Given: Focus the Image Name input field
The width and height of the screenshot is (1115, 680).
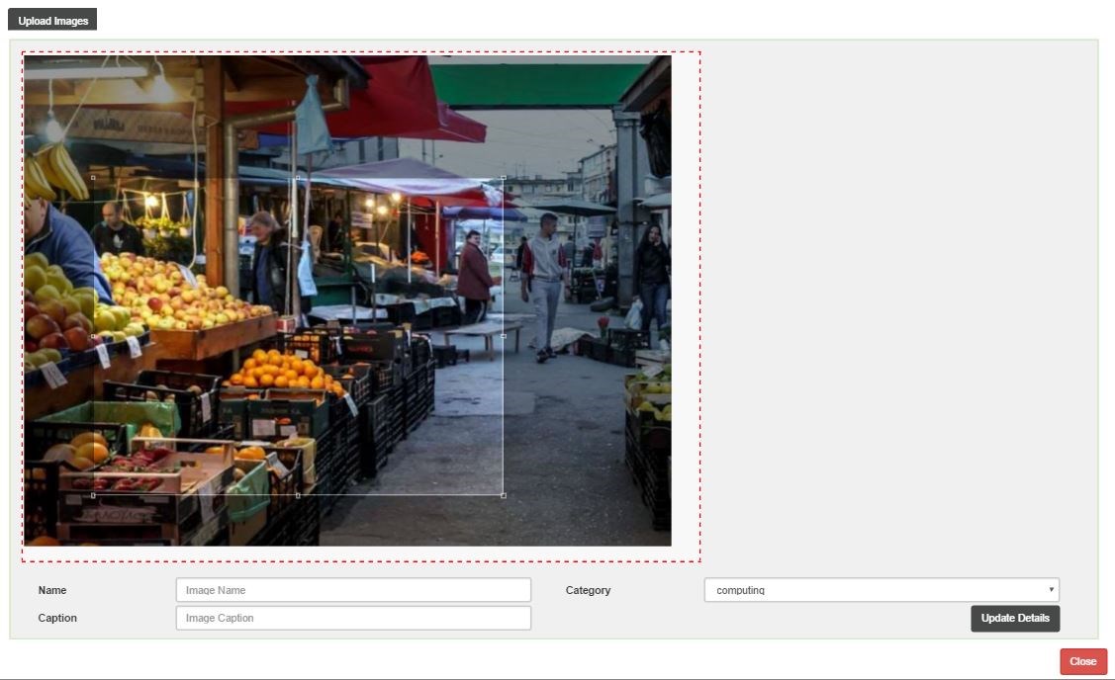Looking at the screenshot, I should [x=353, y=590].
